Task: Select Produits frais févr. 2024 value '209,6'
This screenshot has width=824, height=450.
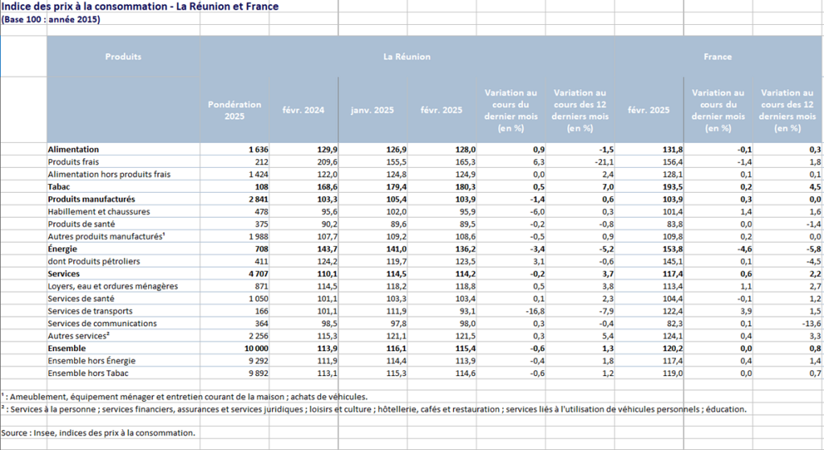Action: tap(328, 162)
